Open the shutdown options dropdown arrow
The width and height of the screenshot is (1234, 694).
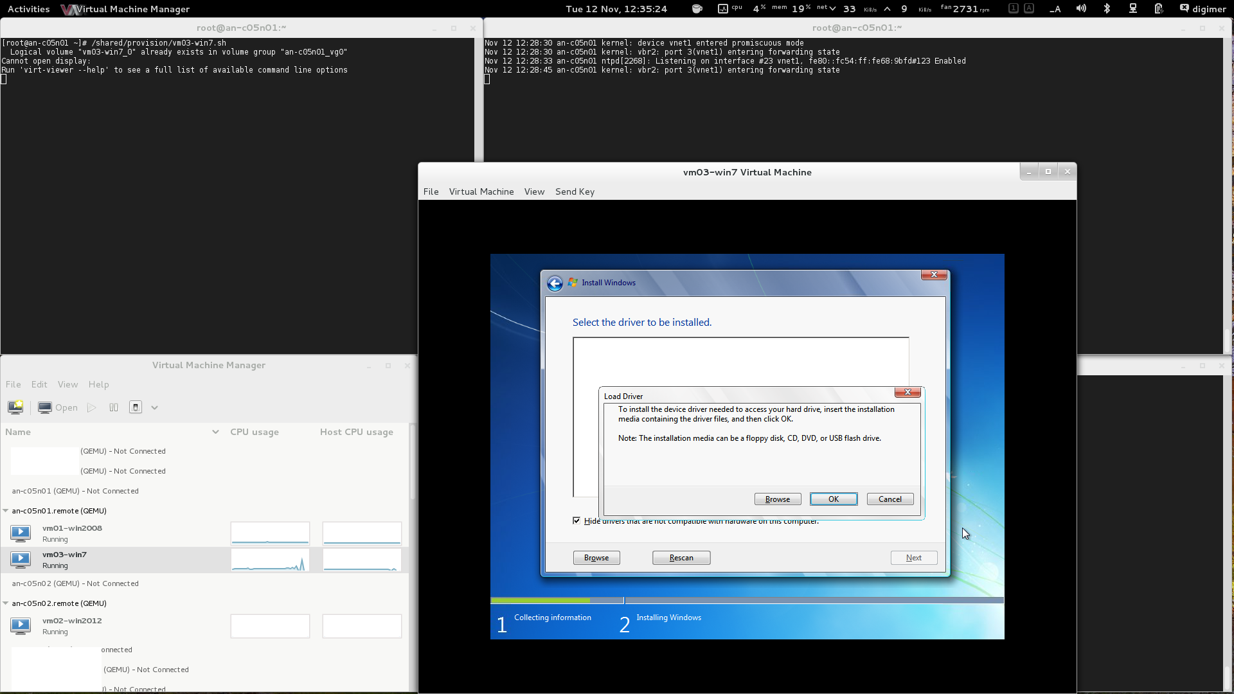tap(155, 407)
